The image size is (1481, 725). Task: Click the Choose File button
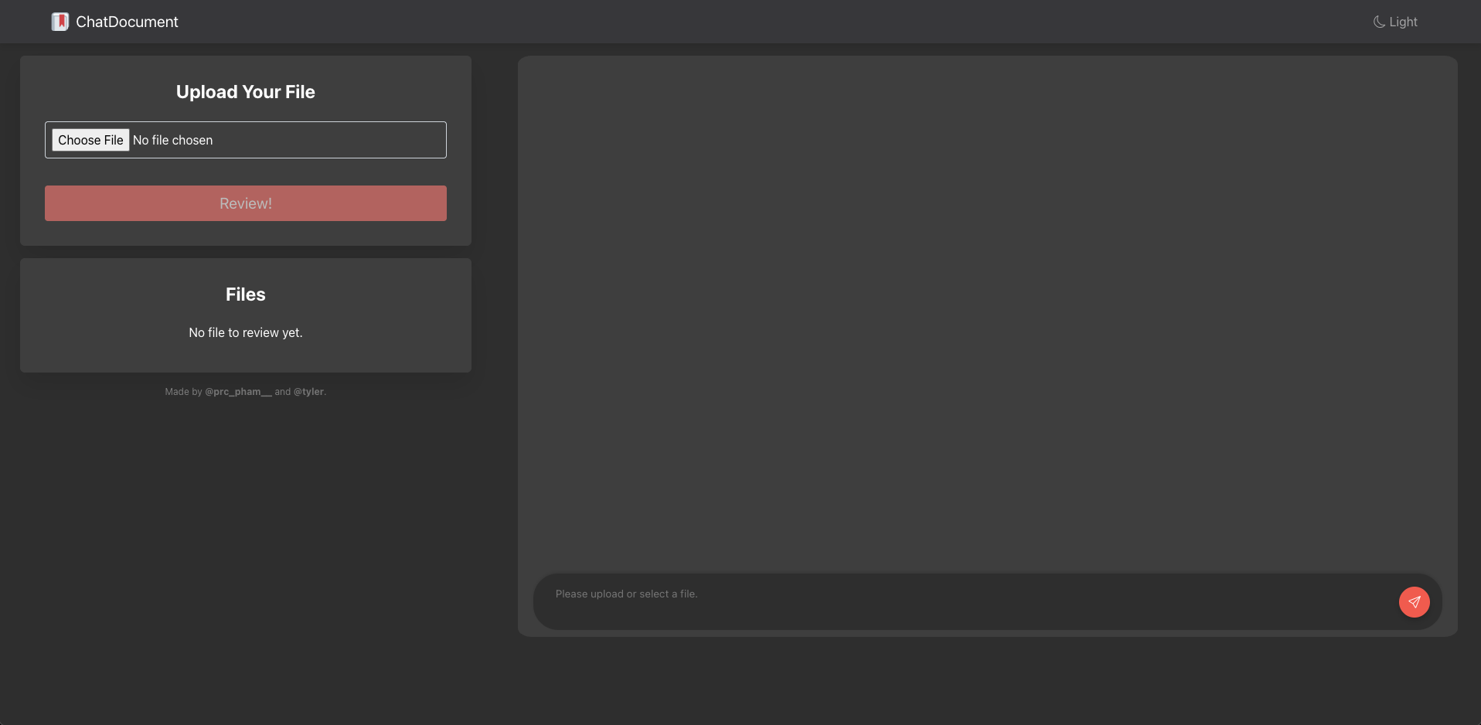coord(90,140)
